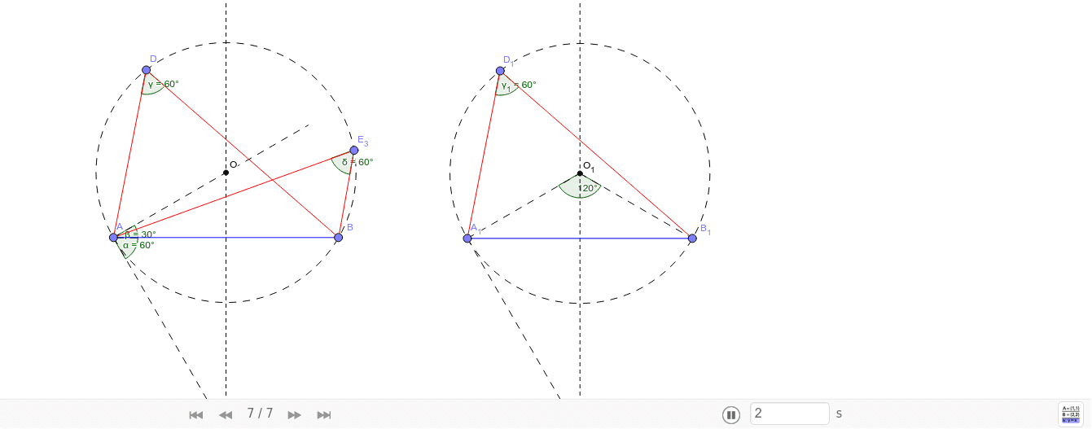Select point A on the left circle

pyautogui.click(x=113, y=238)
